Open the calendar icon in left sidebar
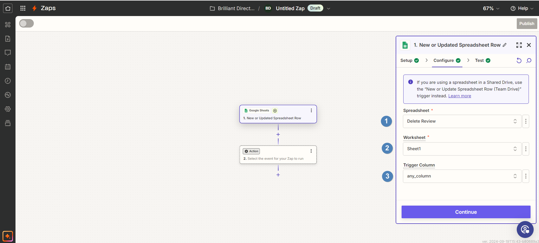Image resolution: width=539 pixels, height=243 pixels. click(8, 67)
